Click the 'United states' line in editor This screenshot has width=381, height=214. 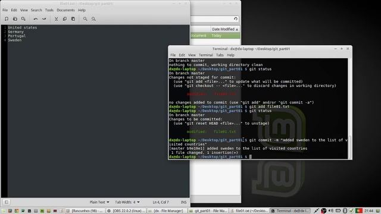tap(23, 28)
